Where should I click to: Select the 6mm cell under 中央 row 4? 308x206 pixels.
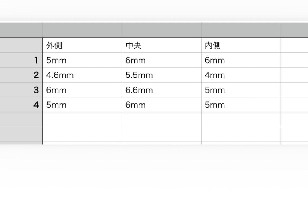(161, 105)
